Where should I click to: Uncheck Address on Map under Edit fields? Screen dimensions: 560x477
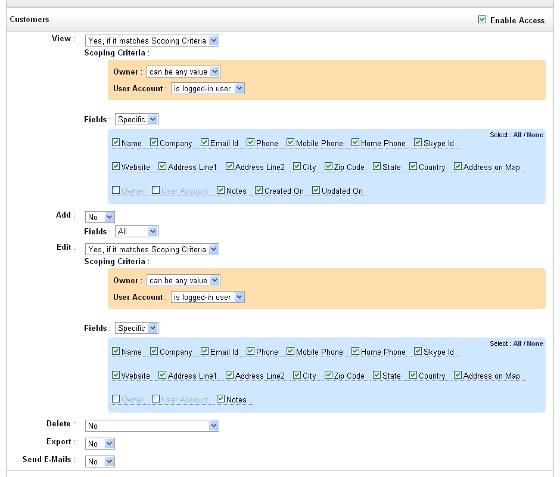point(458,375)
